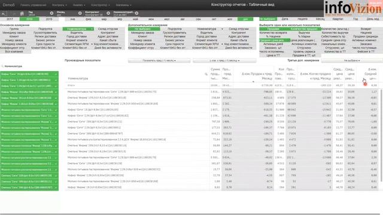383x215 pixels.
Task: Choose Группа in Основное измерение
Action: tap(14, 29)
